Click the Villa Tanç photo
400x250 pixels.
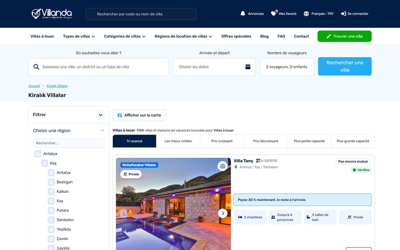coord(173,204)
